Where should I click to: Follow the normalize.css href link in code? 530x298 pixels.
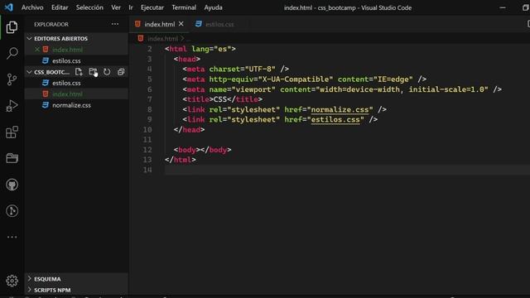click(x=340, y=109)
